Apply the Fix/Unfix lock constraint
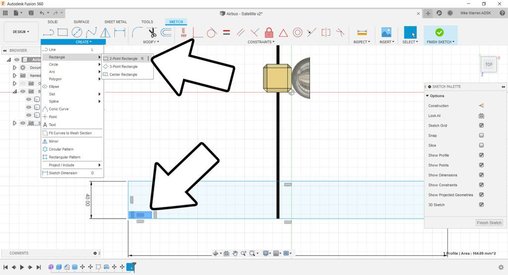 coord(269,32)
